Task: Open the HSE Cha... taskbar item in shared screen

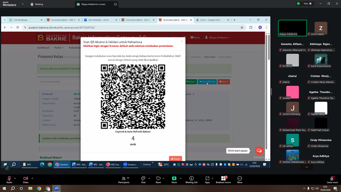Action: pyautogui.click(x=113, y=165)
